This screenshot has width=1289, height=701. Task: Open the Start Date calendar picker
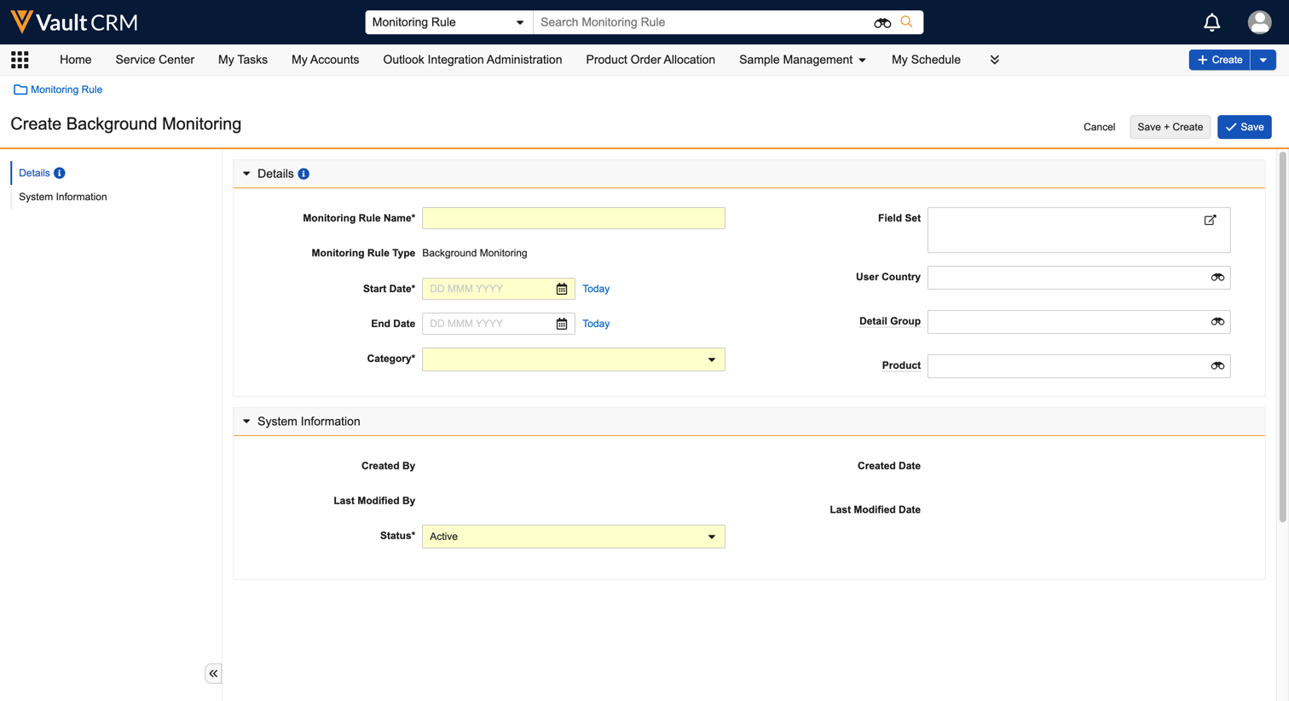pos(562,289)
